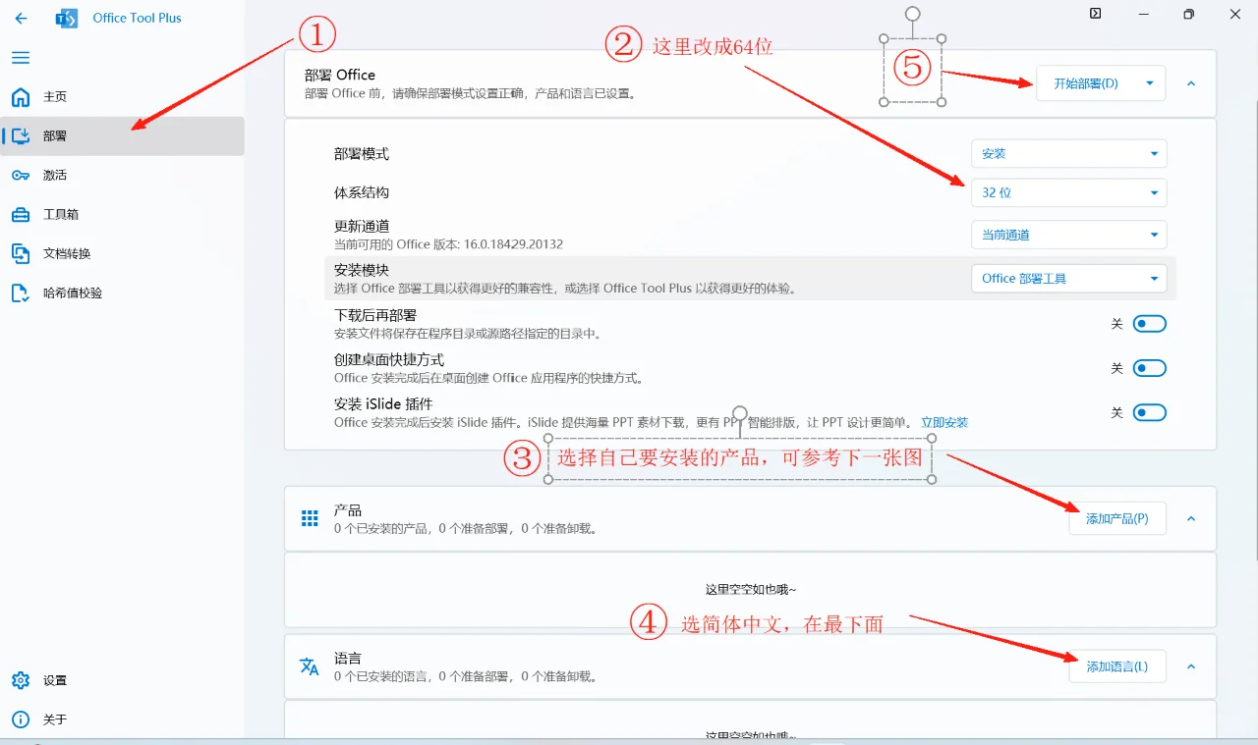
Task: Turn on 创建桌面快捷方式
Action: click(1148, 367)
